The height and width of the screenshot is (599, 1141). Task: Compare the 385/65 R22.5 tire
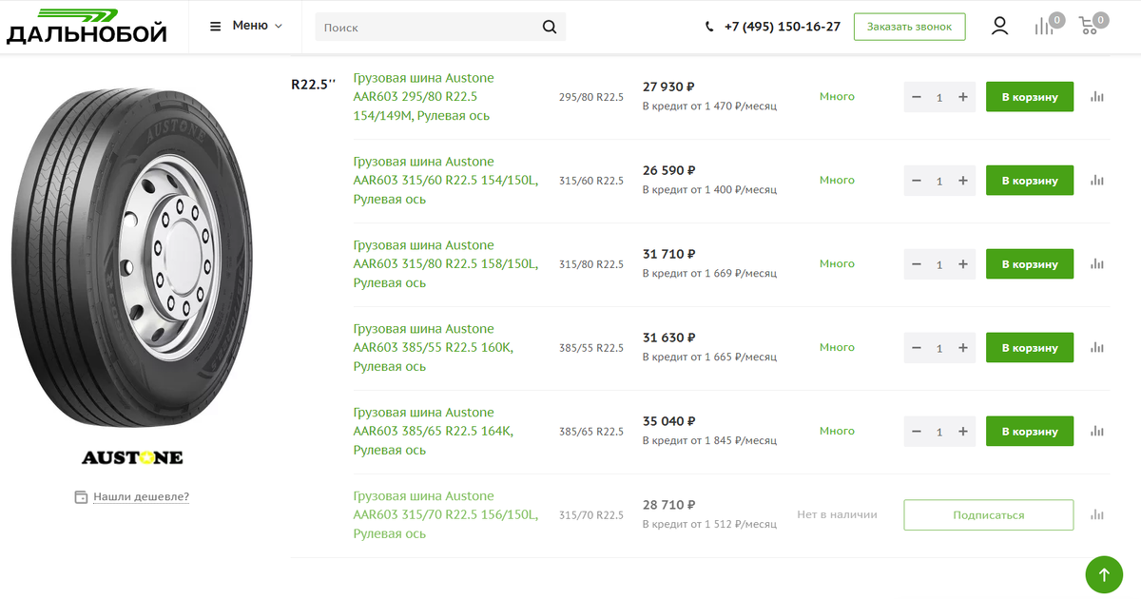click(1097, 432)
